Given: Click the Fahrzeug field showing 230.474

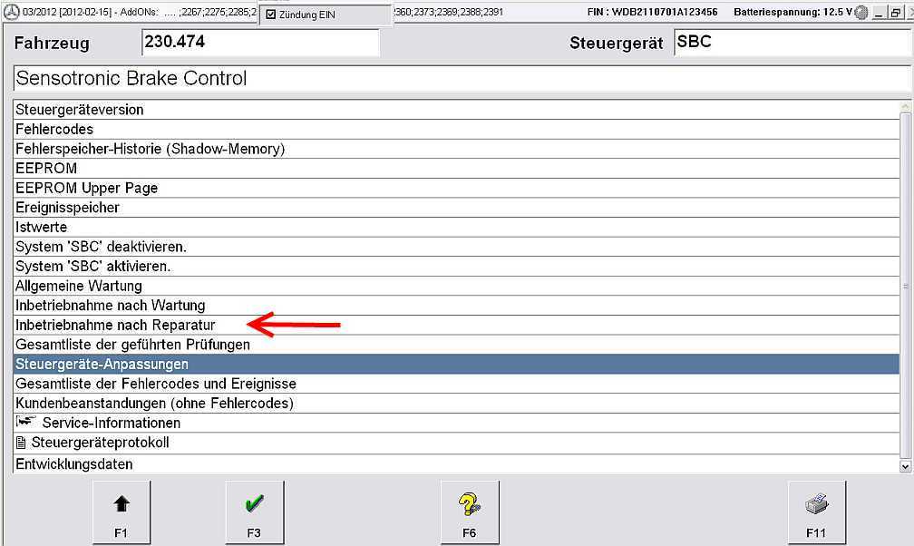Looking at the screenshot, I should pyautogui.click(x=260, y=43).
